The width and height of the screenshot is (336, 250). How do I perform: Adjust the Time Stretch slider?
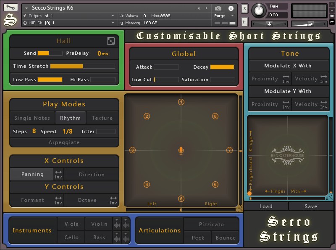coord(82,66)
